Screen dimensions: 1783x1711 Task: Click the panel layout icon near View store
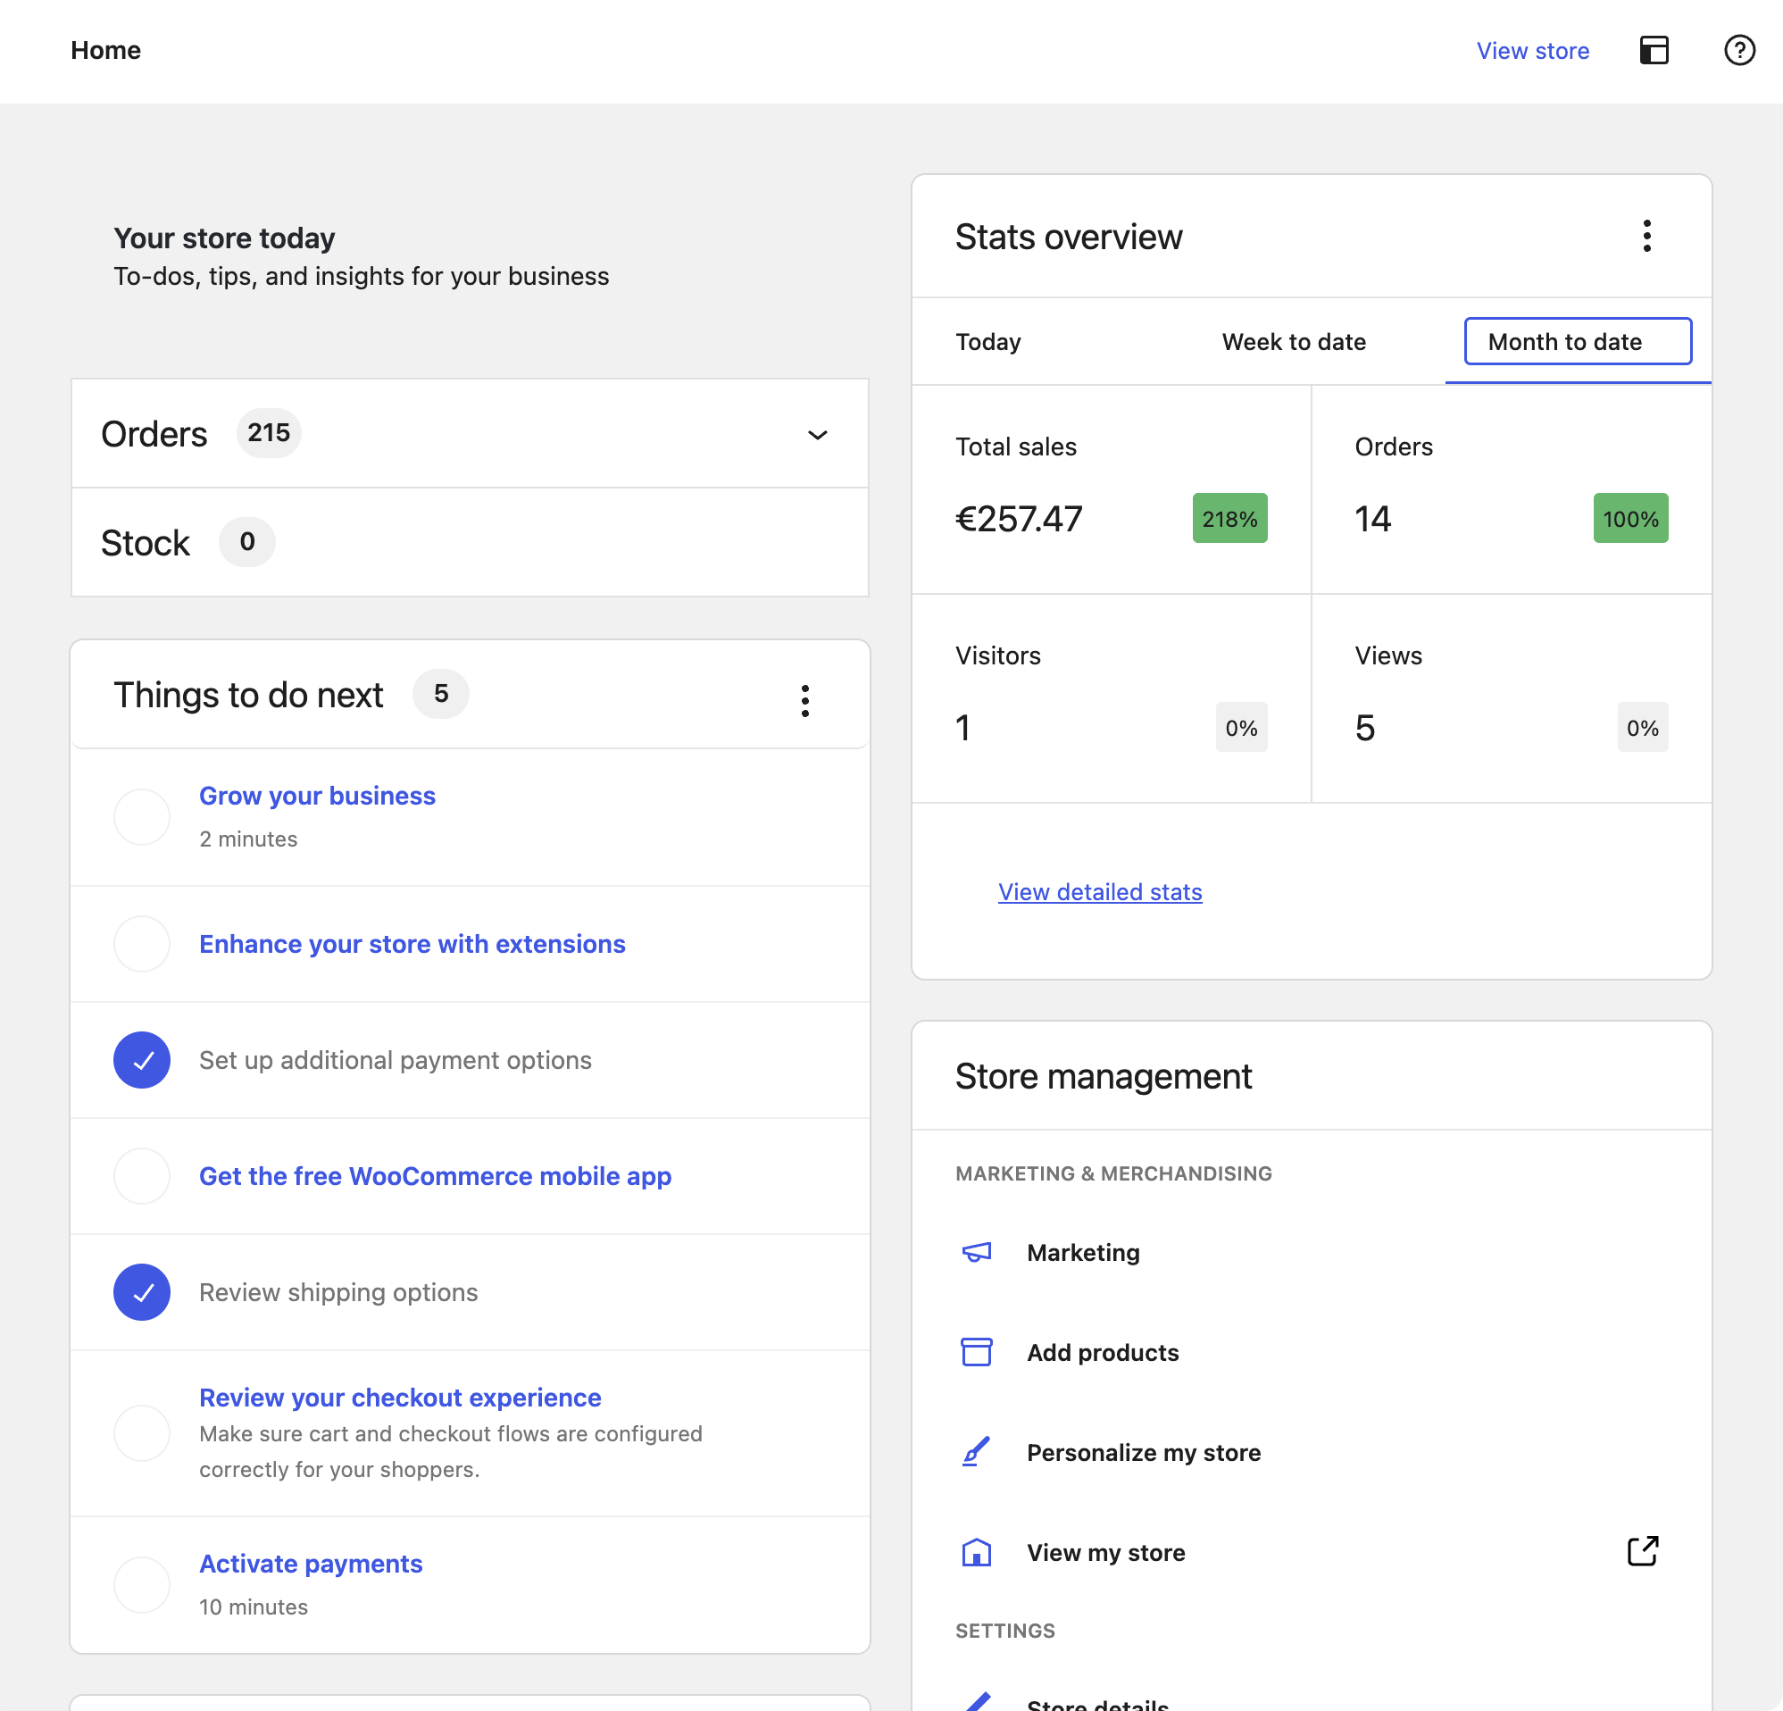coord(1654,50)
